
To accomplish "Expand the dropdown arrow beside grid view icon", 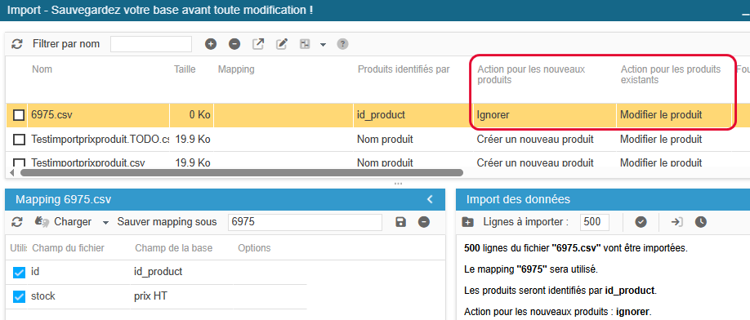I will tap(323, 44).
